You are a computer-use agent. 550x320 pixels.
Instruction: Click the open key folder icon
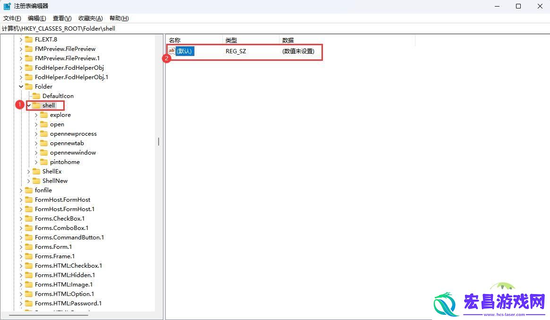pyautogui.click(x=44, y=124)
